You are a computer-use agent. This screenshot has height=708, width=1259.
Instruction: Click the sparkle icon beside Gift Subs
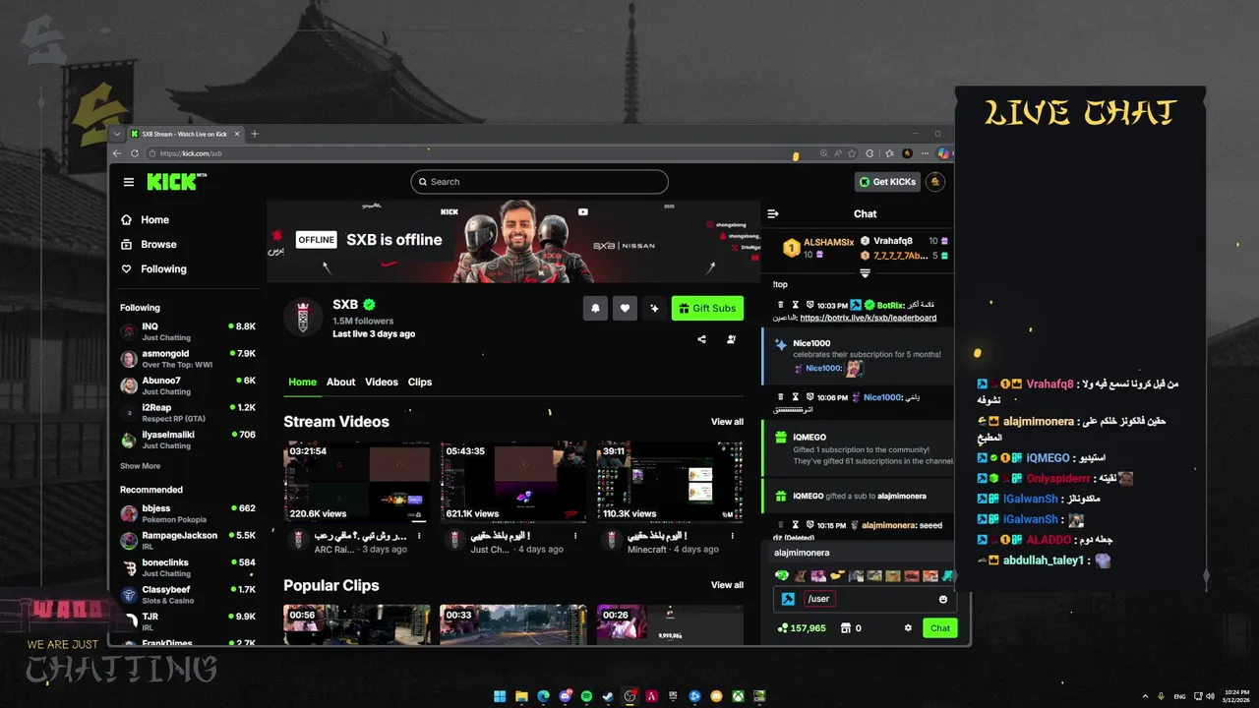654,309
